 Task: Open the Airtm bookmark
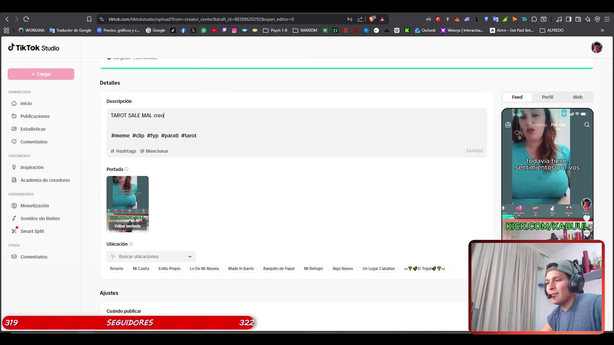click(x=512, y=30)
